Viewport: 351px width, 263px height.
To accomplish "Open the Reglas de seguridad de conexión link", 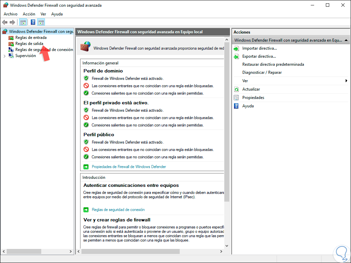I will [x=118, y=210].
